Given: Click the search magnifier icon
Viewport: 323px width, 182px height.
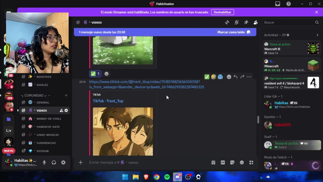Looking at the screenshot, I should (x=317, y=22).
